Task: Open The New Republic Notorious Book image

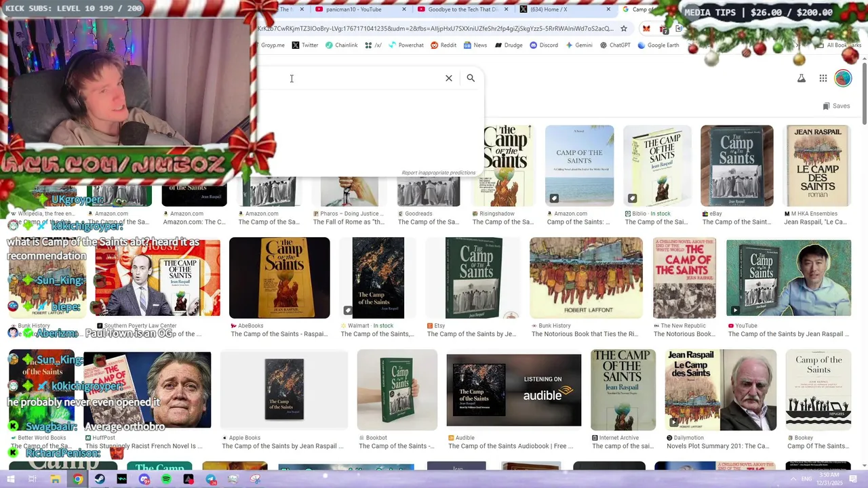Action: [x=684, y=278]
